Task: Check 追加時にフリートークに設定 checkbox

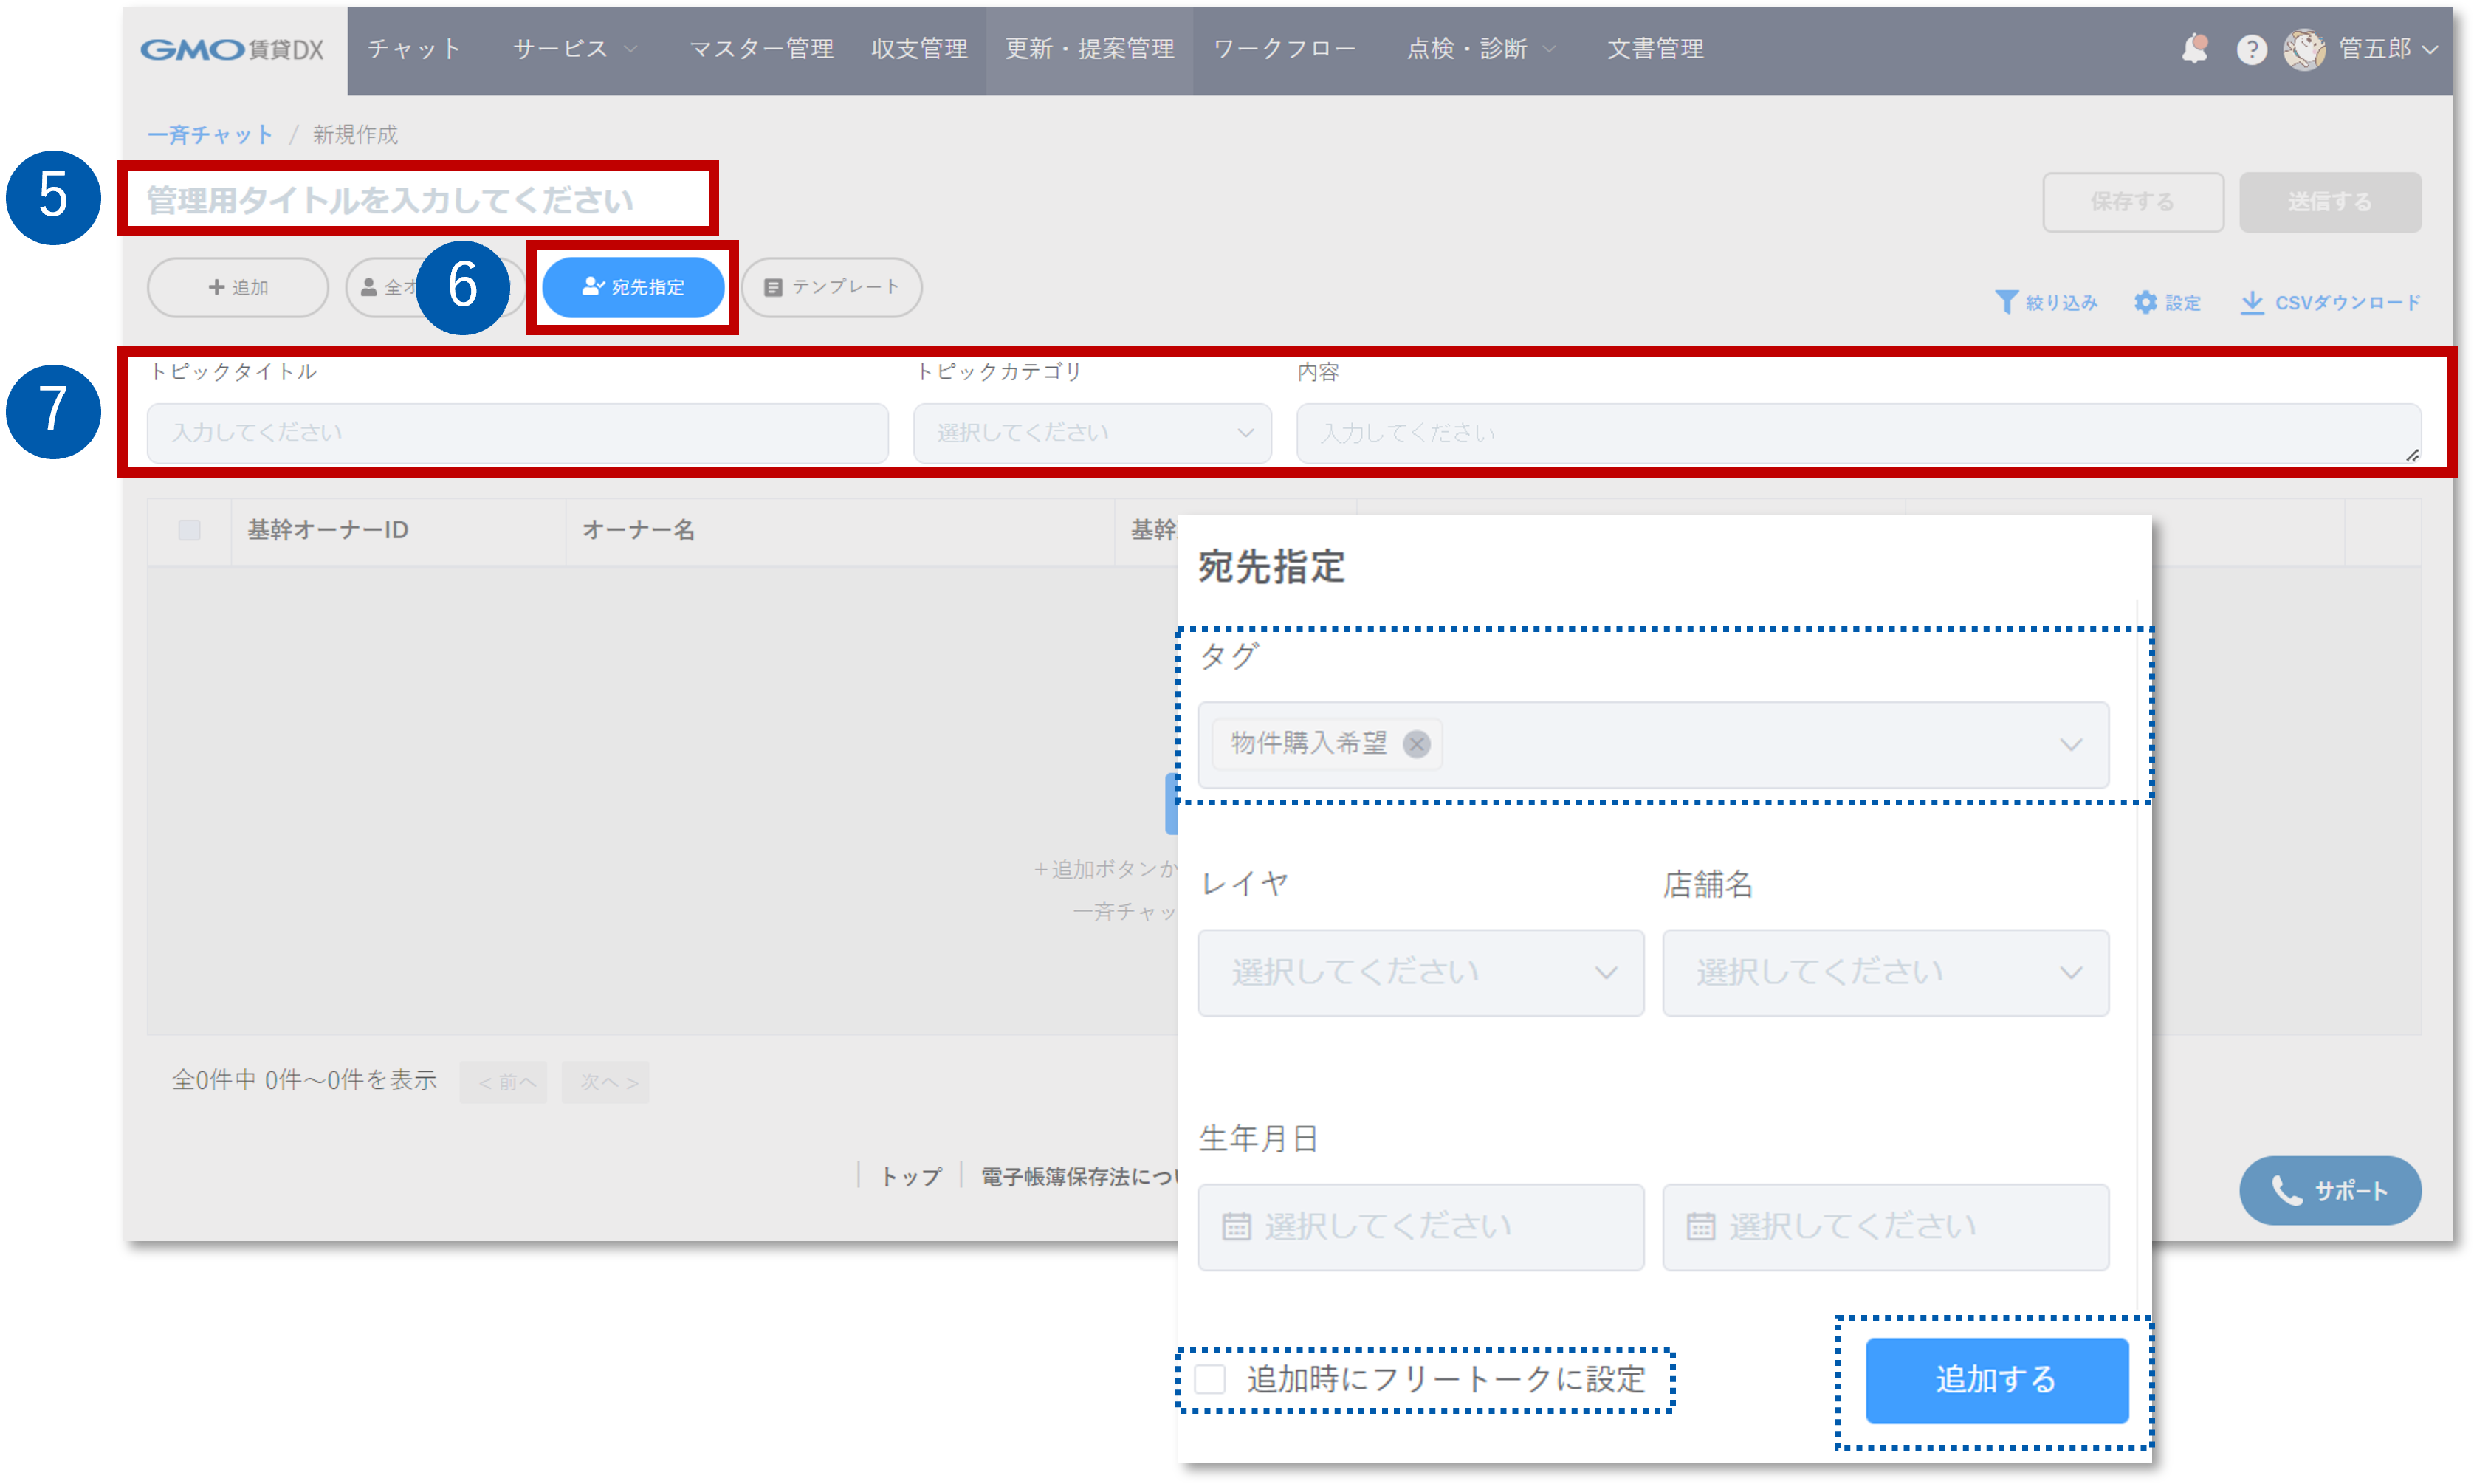Action: click(x=1210, y=1379)
